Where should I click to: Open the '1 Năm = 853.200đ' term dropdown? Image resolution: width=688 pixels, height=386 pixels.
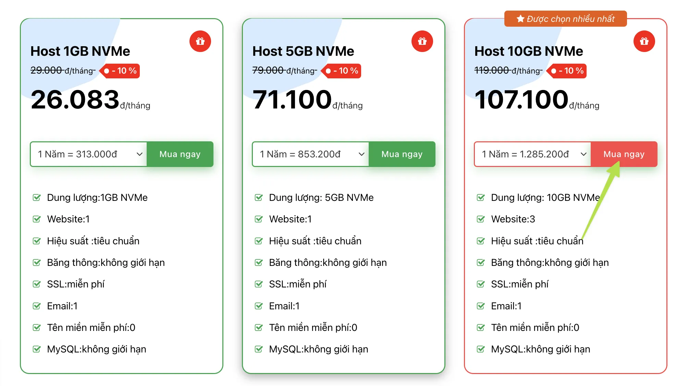point(311,154)
